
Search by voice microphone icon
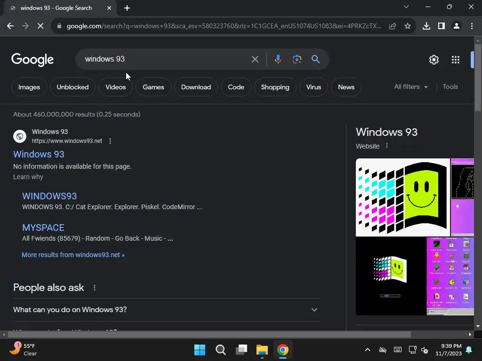[x=278, y=59]
